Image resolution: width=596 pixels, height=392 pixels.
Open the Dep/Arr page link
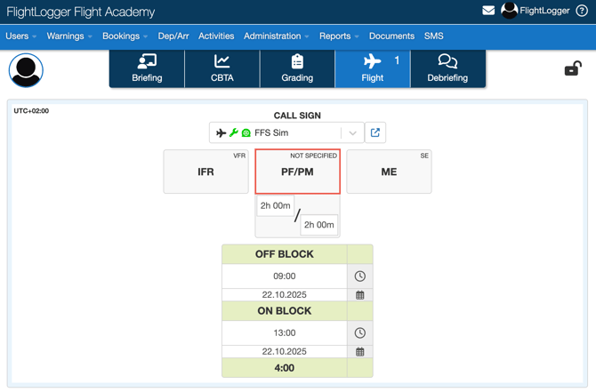tap(173, 36)
